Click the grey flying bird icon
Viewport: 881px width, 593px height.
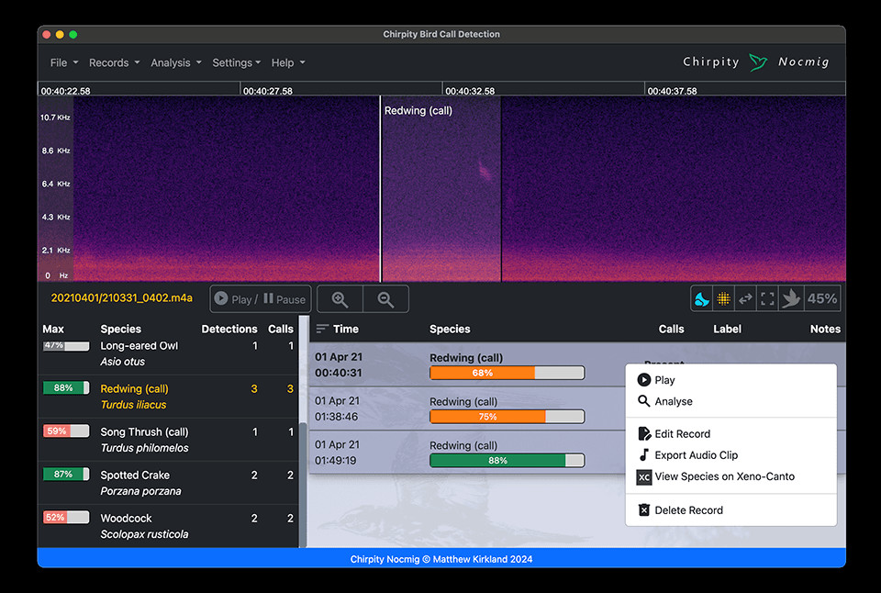(x=790, y=299)
